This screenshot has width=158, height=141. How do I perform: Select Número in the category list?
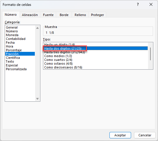coord(20,31)
